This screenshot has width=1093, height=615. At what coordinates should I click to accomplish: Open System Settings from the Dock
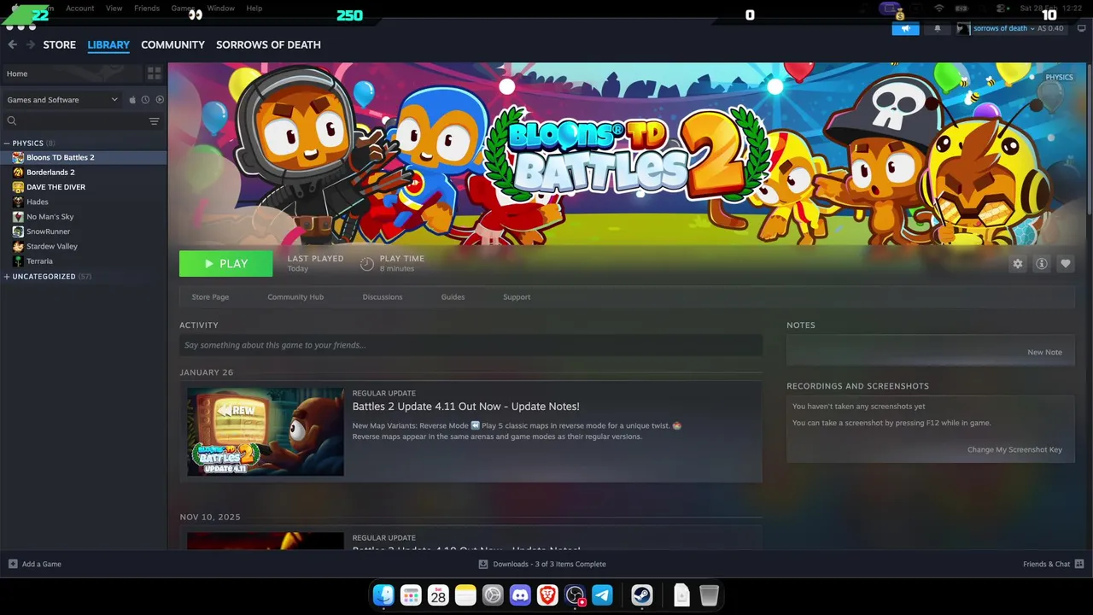[493, 595]
